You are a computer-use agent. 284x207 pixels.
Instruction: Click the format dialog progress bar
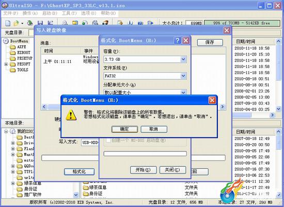click(145, 154)
